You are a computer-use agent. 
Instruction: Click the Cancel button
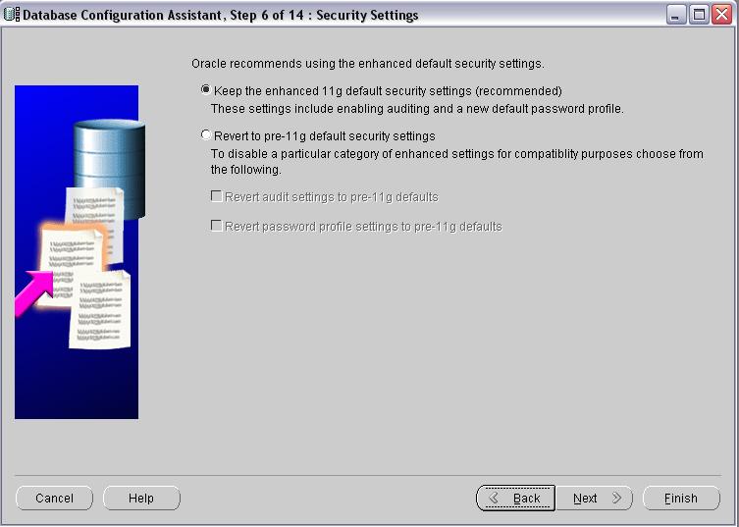click(x=54, y=499)
